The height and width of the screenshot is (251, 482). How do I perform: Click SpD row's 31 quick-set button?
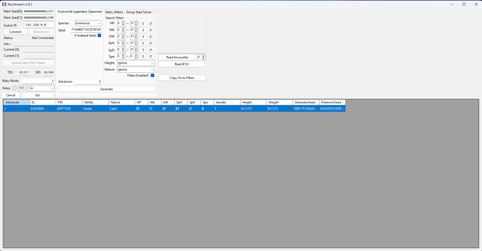151,50
